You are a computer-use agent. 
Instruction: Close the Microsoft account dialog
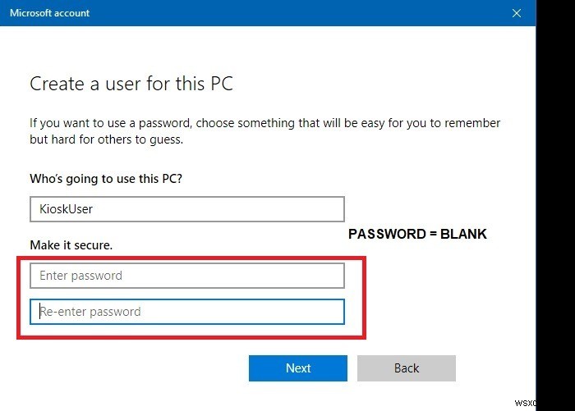517,13
